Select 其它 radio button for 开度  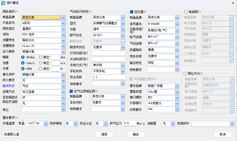pyautogui.click(x=40, y=69)
